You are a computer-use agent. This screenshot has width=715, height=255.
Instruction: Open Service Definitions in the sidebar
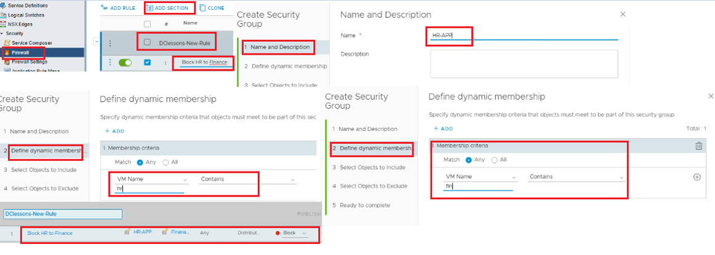click(27, 6)
